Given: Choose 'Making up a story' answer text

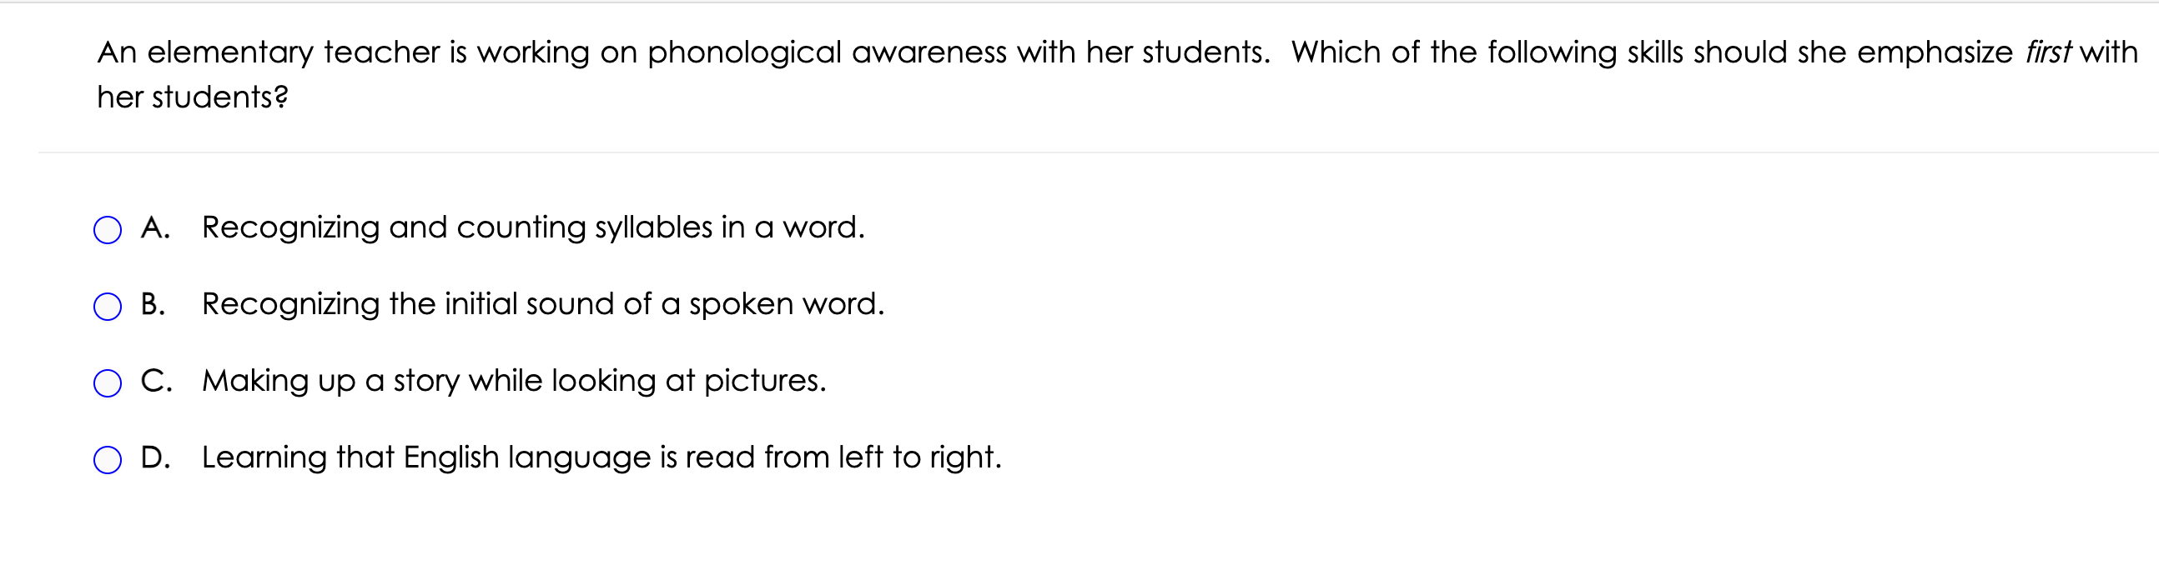Looking at the screenshot, I should 514,381.
